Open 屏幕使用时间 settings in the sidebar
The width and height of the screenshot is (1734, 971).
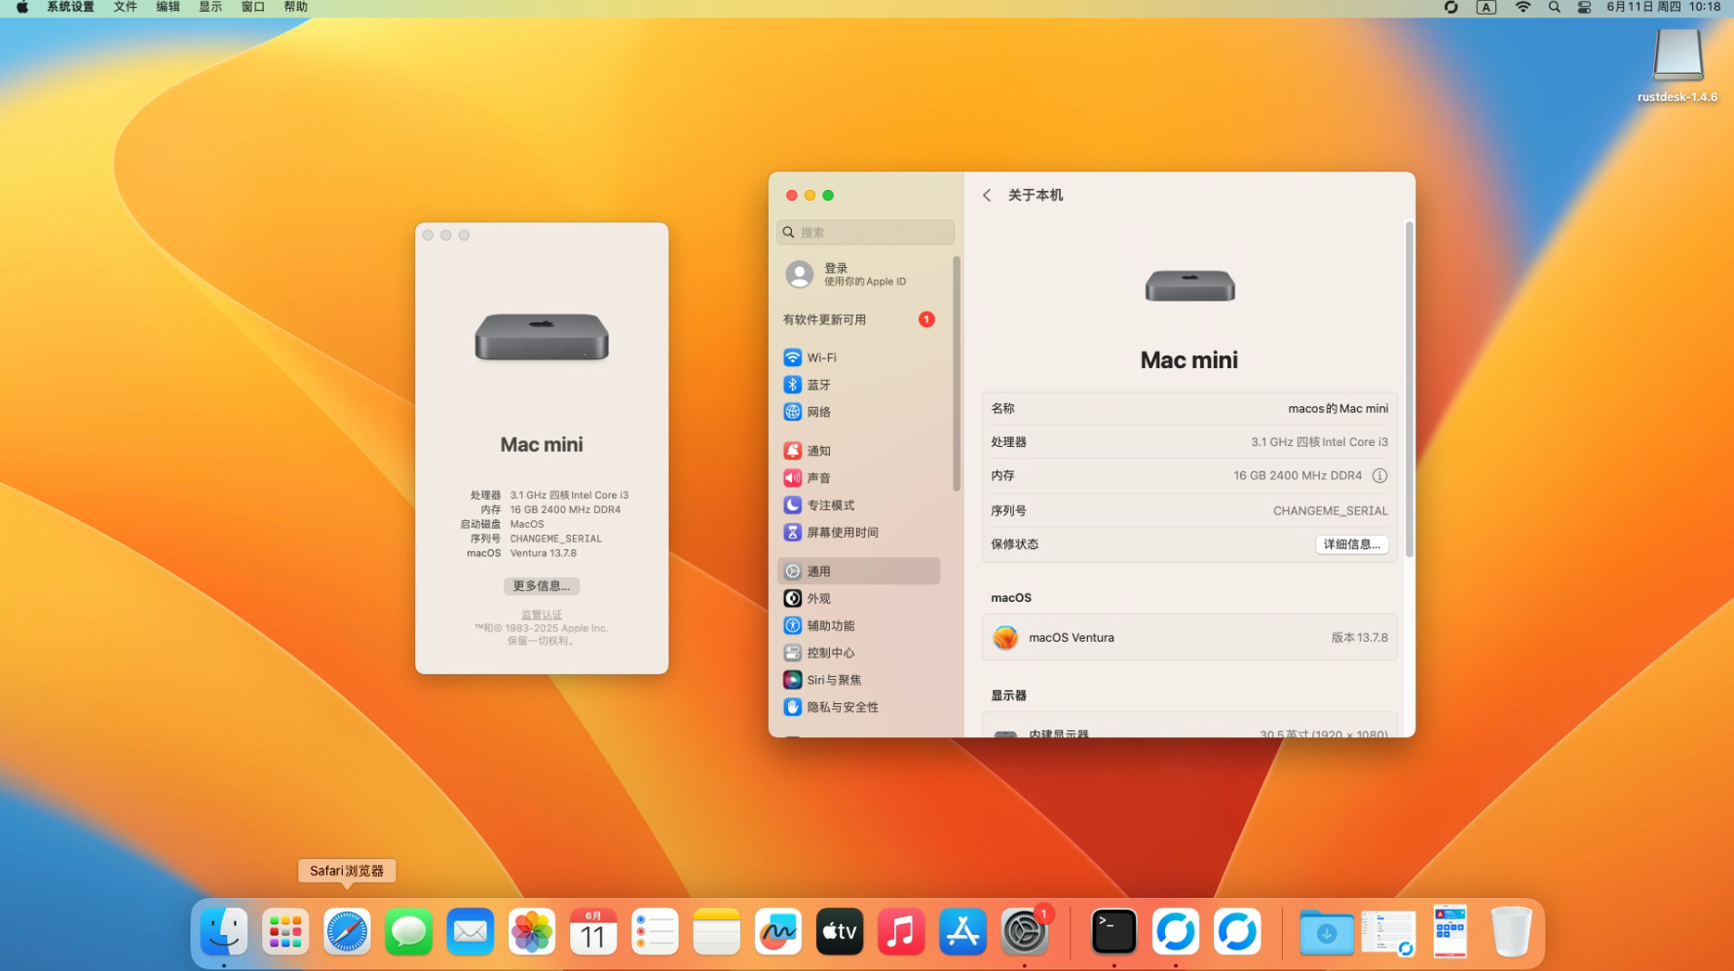[859, 533]
